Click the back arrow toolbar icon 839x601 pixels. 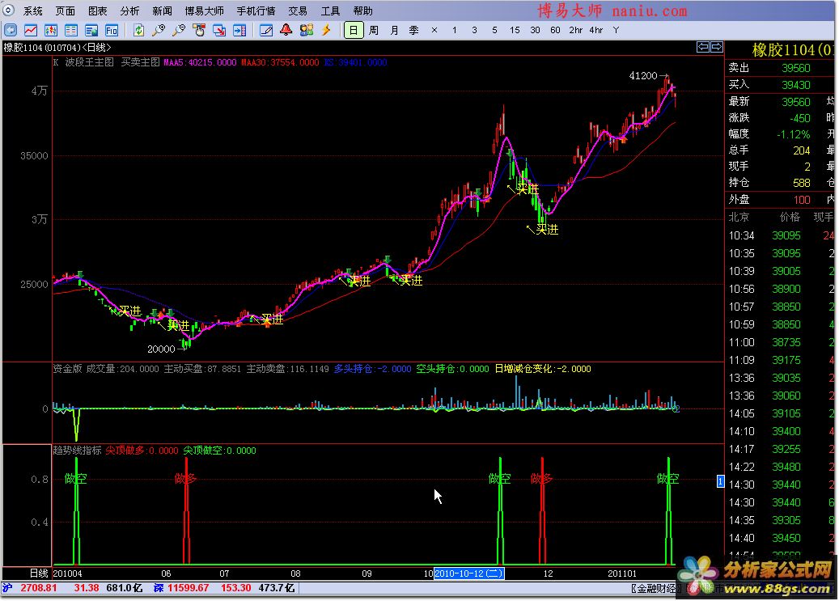click(11, 31)
